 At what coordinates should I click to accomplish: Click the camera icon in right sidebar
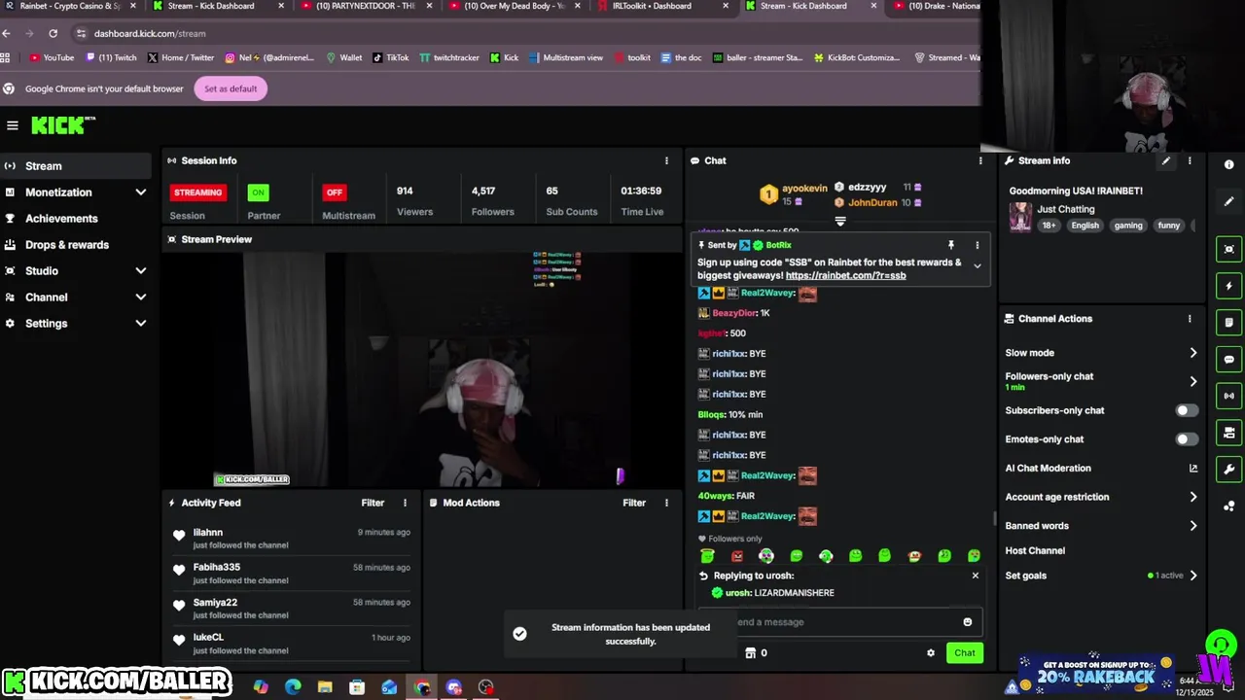tap(1229, 433)
